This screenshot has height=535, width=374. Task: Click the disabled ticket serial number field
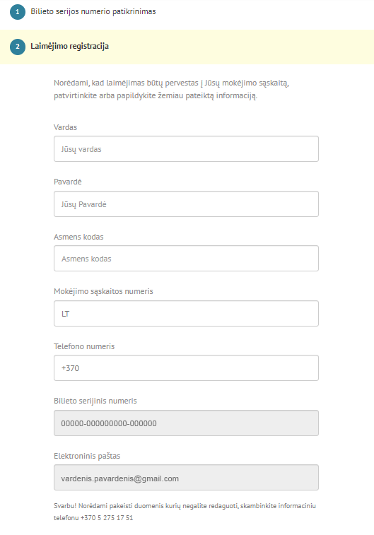[186, 423]
